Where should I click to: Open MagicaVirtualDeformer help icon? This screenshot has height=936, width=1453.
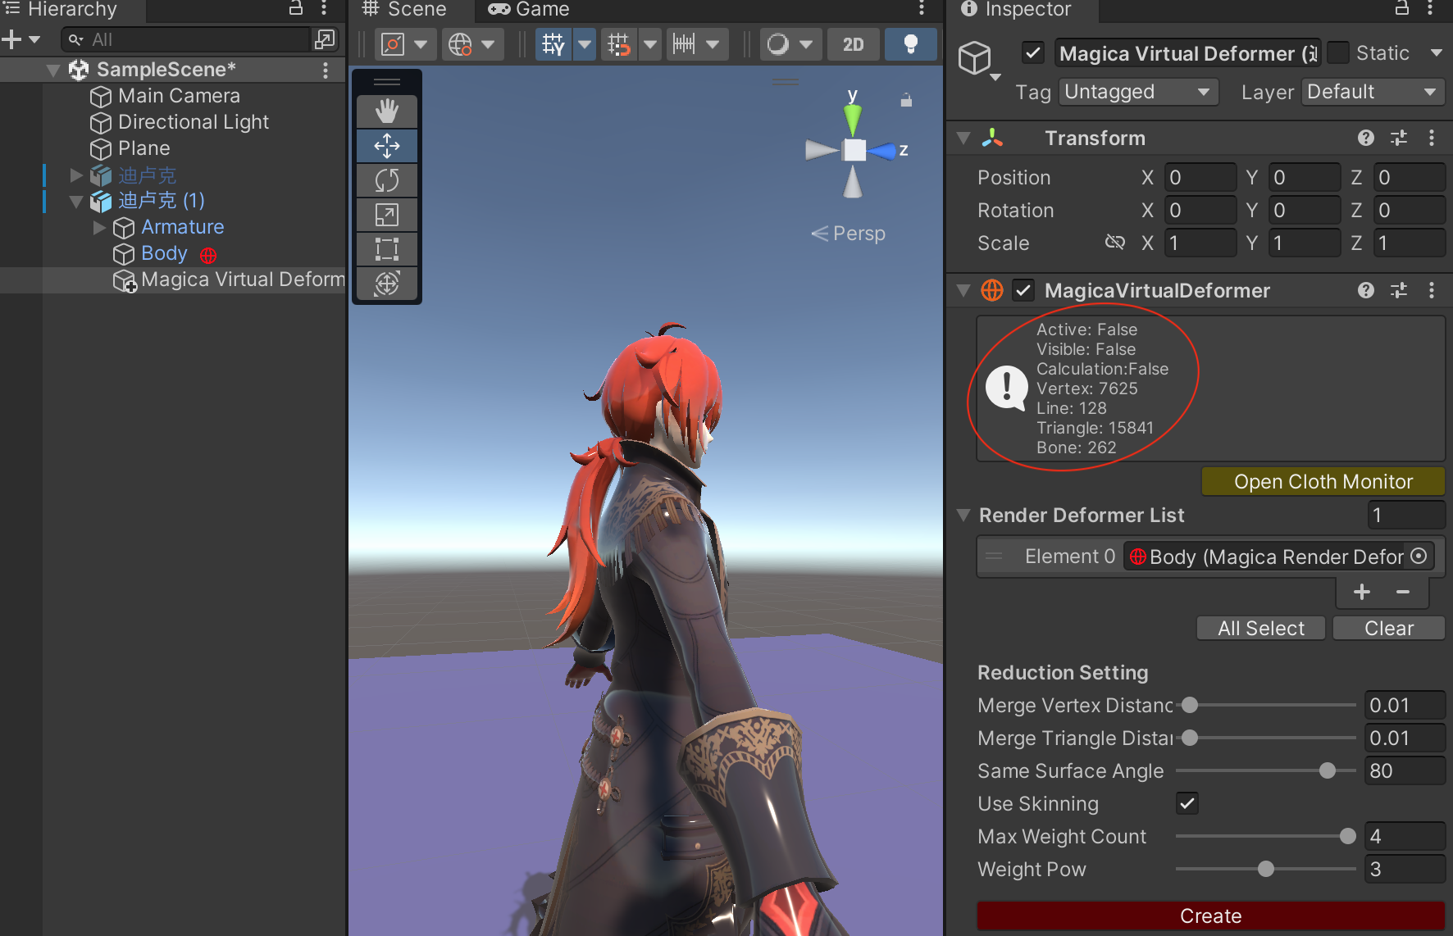[1365, 290]
